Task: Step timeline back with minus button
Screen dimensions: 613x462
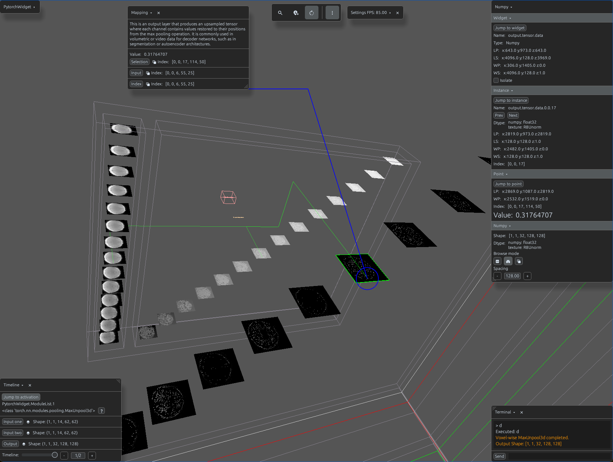Action: pos(64,456)
